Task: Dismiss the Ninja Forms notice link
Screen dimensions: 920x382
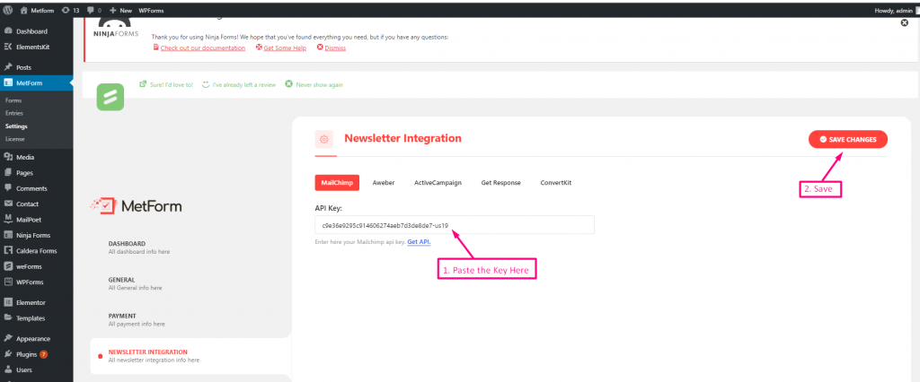Action: point(335,48)
